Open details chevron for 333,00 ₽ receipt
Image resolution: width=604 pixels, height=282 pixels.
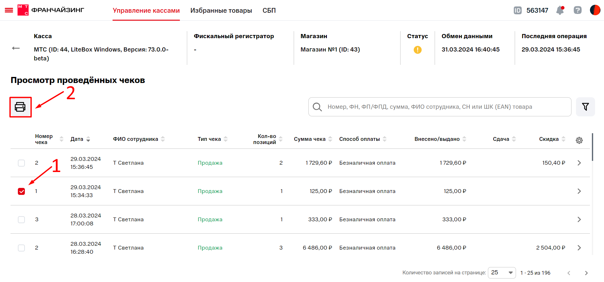579,219
